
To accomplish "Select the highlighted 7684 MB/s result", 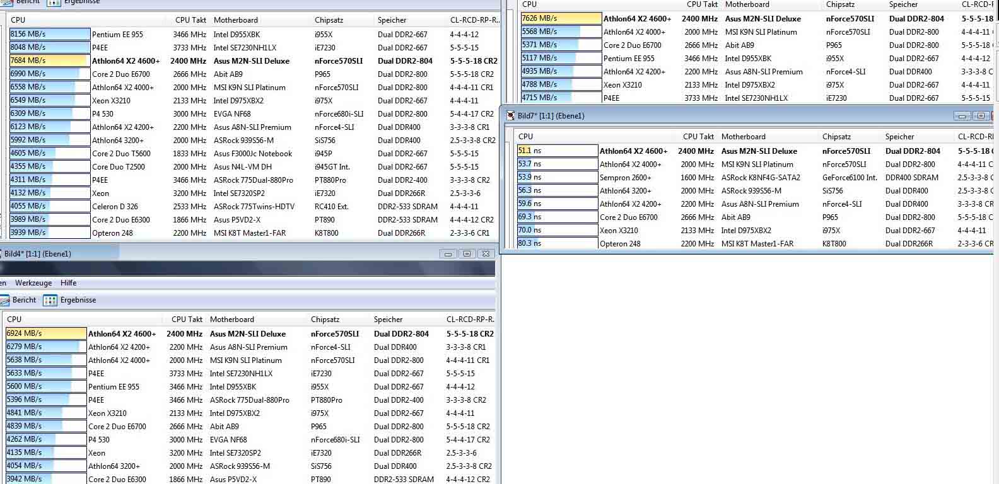I will pyautogui.click(x=50, y=60).
